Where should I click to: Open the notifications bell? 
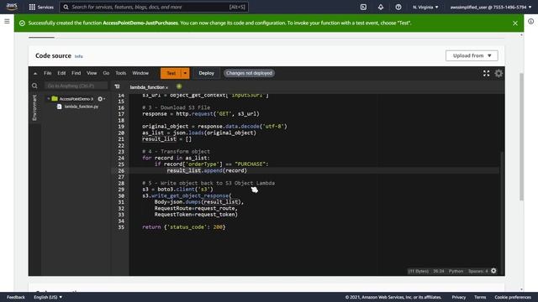click(381, 7)
